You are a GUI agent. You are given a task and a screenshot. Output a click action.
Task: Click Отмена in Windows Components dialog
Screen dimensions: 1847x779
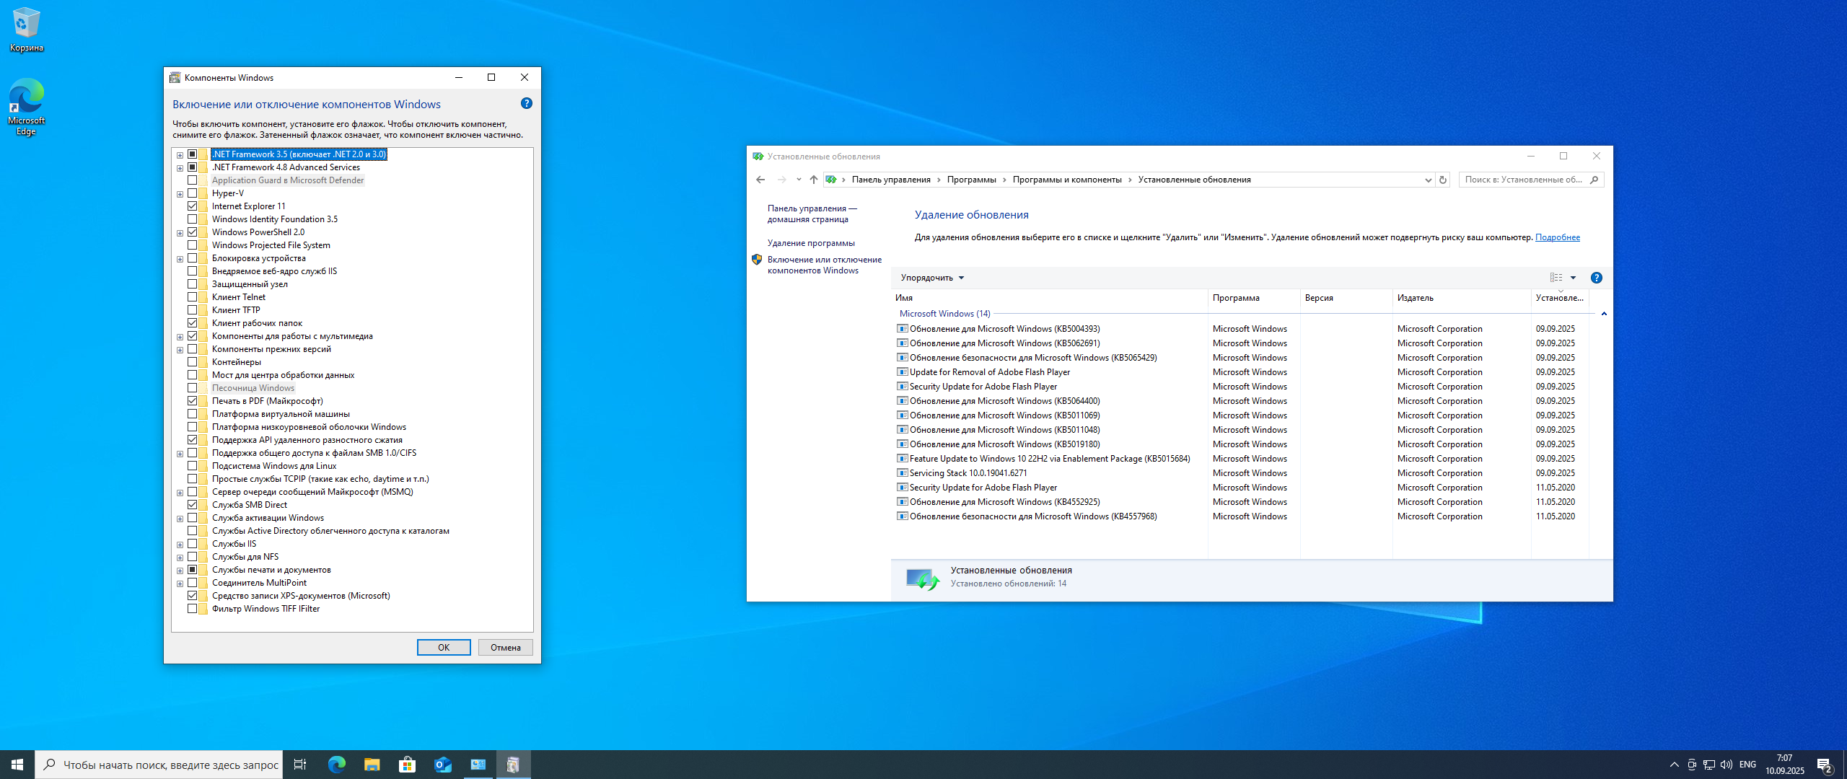506,648
